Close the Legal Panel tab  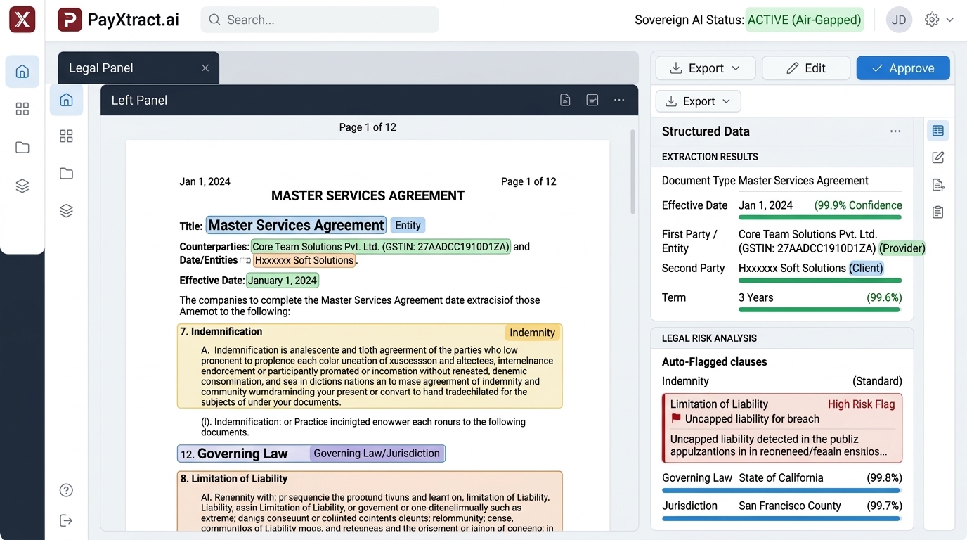pyautogui.click(x=205, y=68)
